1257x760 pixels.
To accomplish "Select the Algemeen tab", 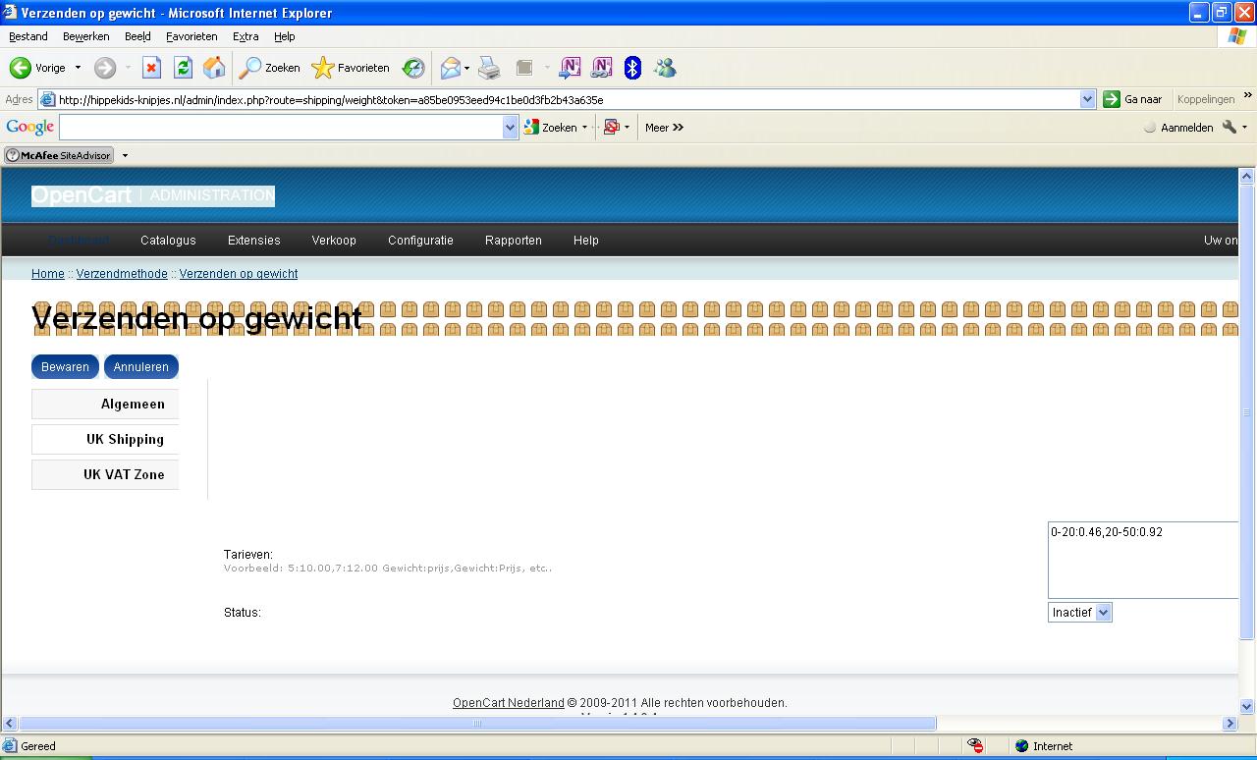I will pyautogui.click(x=105, y=404).
